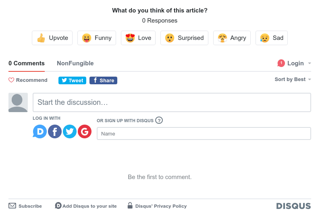Click the Subscribe envelope icon
Viewport: 318px width, 221px height.
(12, 206)
